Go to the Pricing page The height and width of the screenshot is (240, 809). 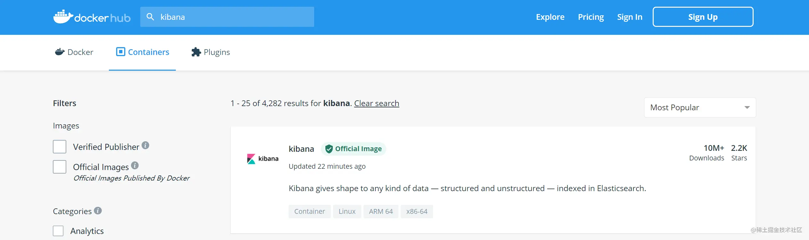pyautogui.click(x=591, y=17)
